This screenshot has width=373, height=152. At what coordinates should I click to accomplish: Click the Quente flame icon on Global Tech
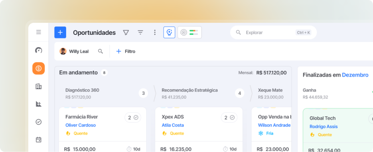click(312, 135)
